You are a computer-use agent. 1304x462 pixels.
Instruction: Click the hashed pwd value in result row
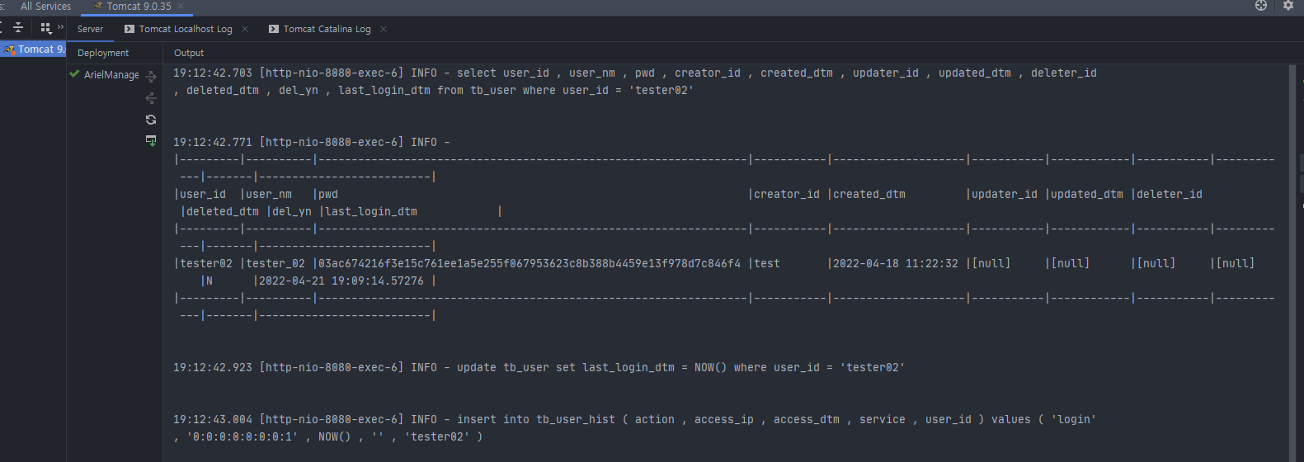click(x=530, y=264)
